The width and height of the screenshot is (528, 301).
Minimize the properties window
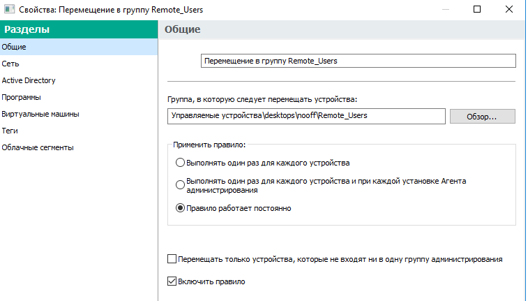point(445,10)
